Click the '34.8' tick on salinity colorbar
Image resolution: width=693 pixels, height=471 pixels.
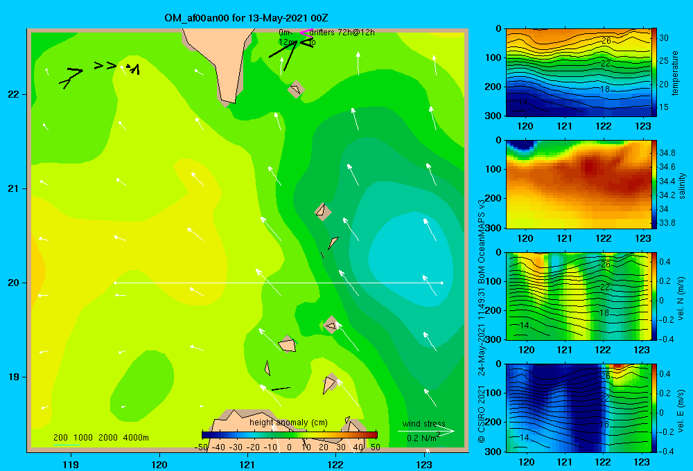pyautogui.click(x=667, y=153)
